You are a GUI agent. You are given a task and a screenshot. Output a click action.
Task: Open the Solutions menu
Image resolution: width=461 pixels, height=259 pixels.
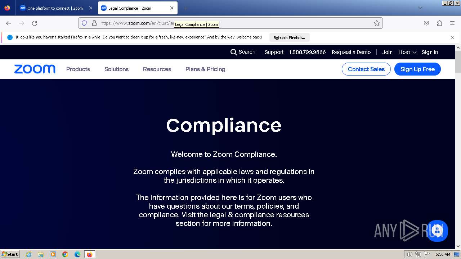pos(116,69)
